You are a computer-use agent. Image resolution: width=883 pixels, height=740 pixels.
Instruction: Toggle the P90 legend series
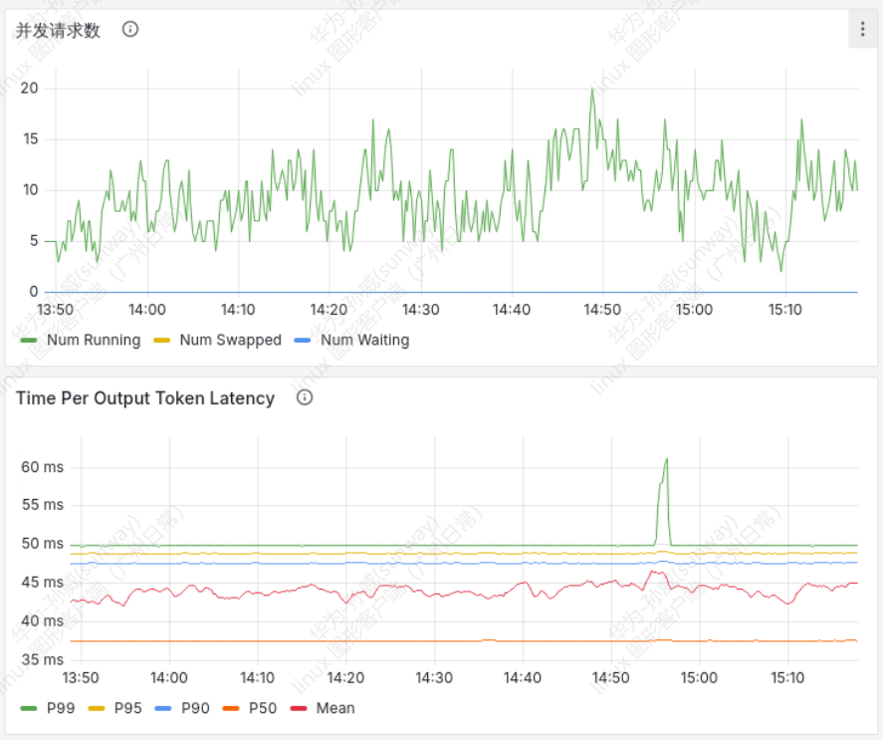pyautogui.click(x=195, y=708)
